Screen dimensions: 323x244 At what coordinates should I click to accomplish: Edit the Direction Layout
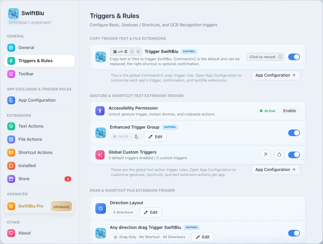coord(150,212)
